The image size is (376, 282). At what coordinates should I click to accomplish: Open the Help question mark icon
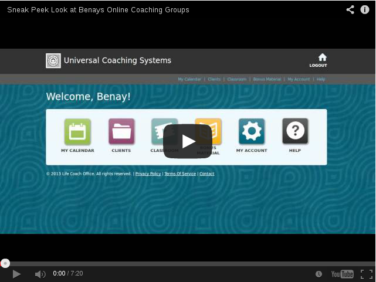coord(295,131)
